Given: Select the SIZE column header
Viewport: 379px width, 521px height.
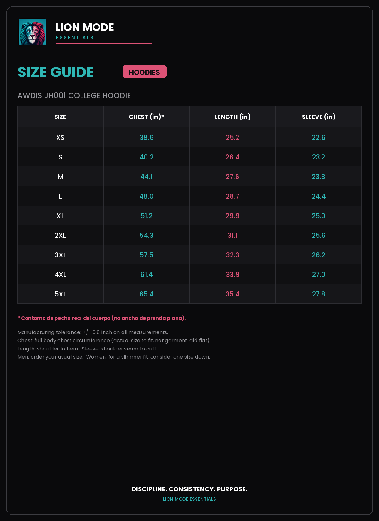Looking at the screenshot, I should (60, 117).
